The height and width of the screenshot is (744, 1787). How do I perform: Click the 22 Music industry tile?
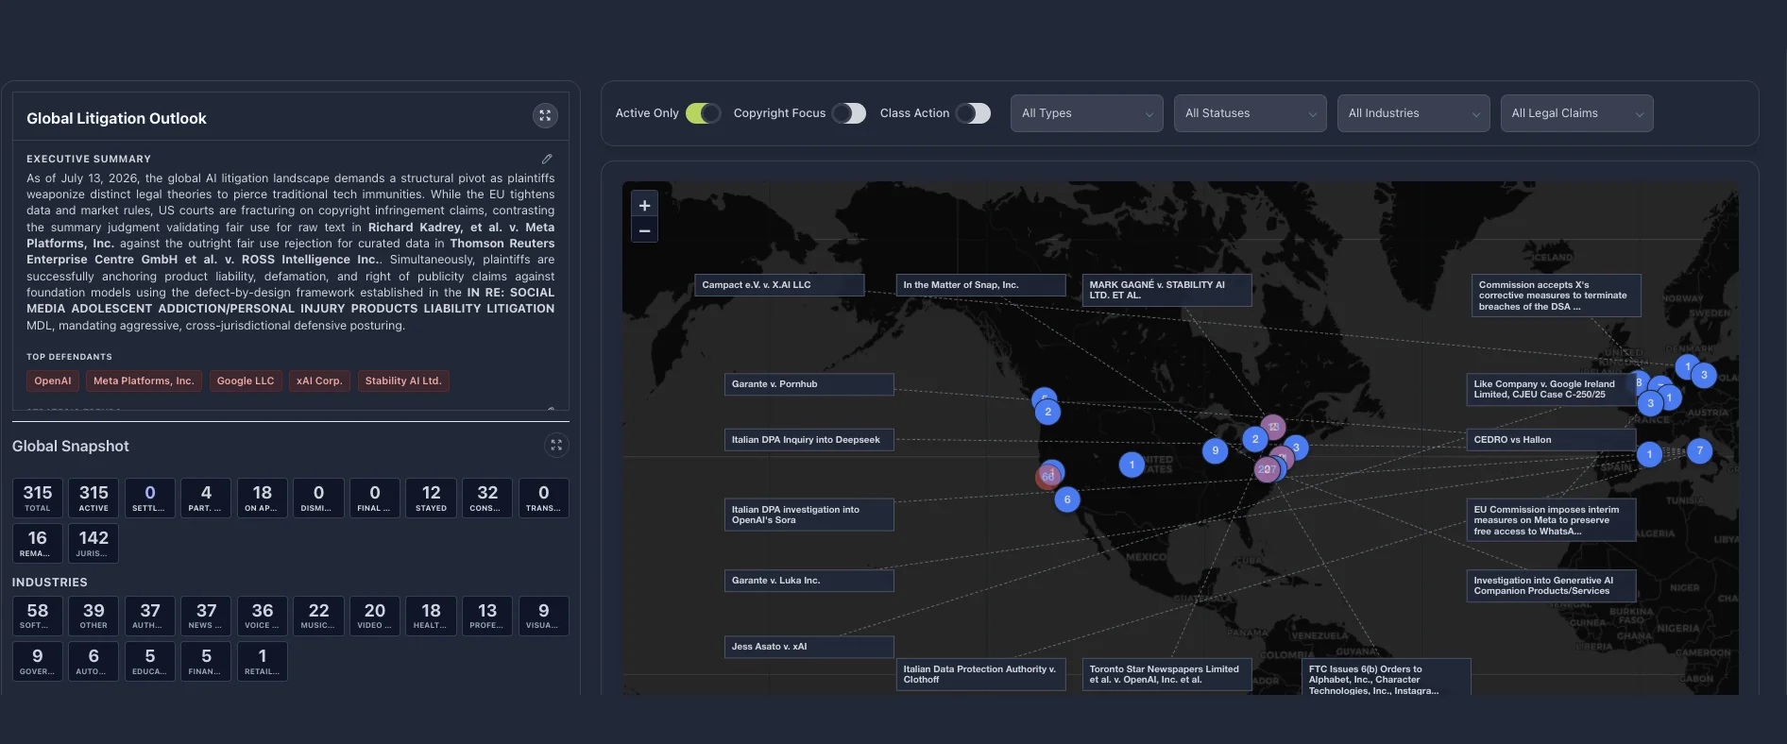(319, 616)
